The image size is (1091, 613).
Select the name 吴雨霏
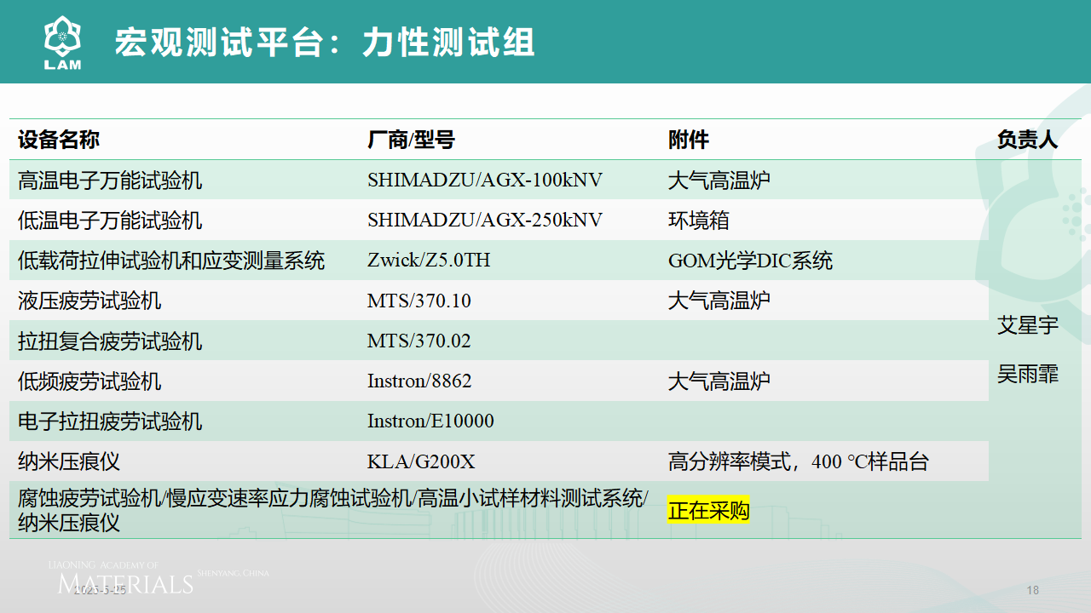(1027, 374)
